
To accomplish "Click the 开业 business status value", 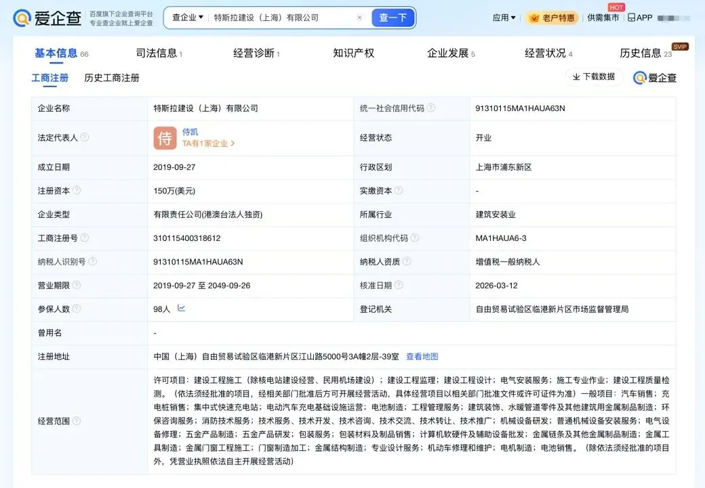I will coord(483,138).
